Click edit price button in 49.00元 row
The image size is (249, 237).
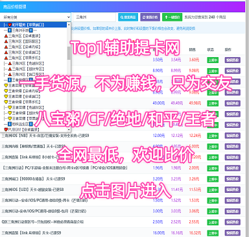click(233, 103)
